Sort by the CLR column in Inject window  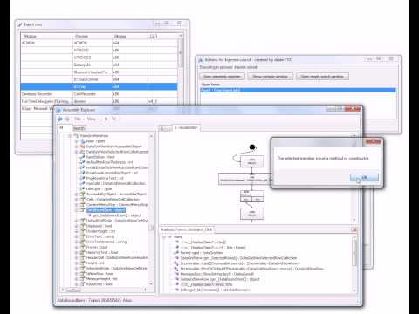click(x=163, y=36)
